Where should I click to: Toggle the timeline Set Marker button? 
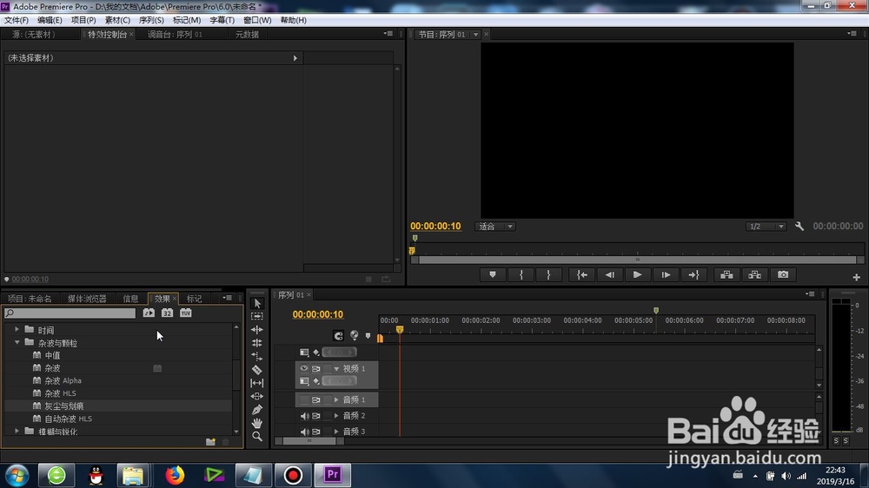pos(368,335)
